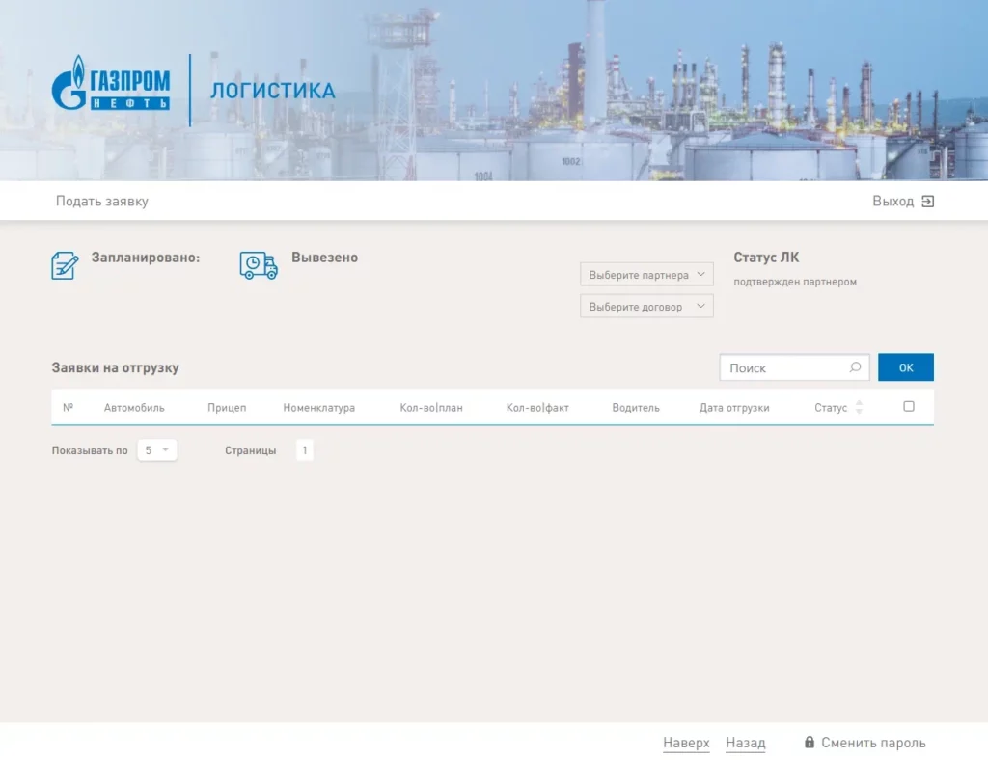Click the Номенклатура column header
This screenshot has height=760, width=988.
318,408
